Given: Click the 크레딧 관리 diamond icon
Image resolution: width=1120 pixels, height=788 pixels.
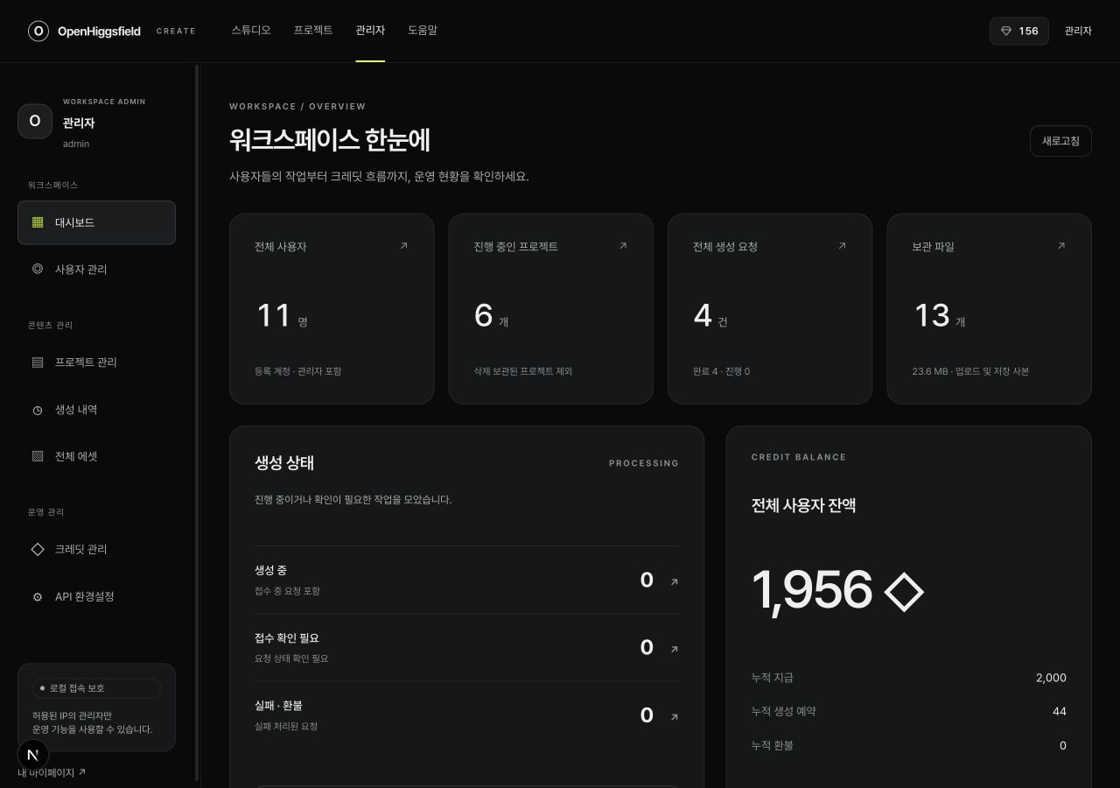Looking at the screenshot, I should (x=38, y=549).
